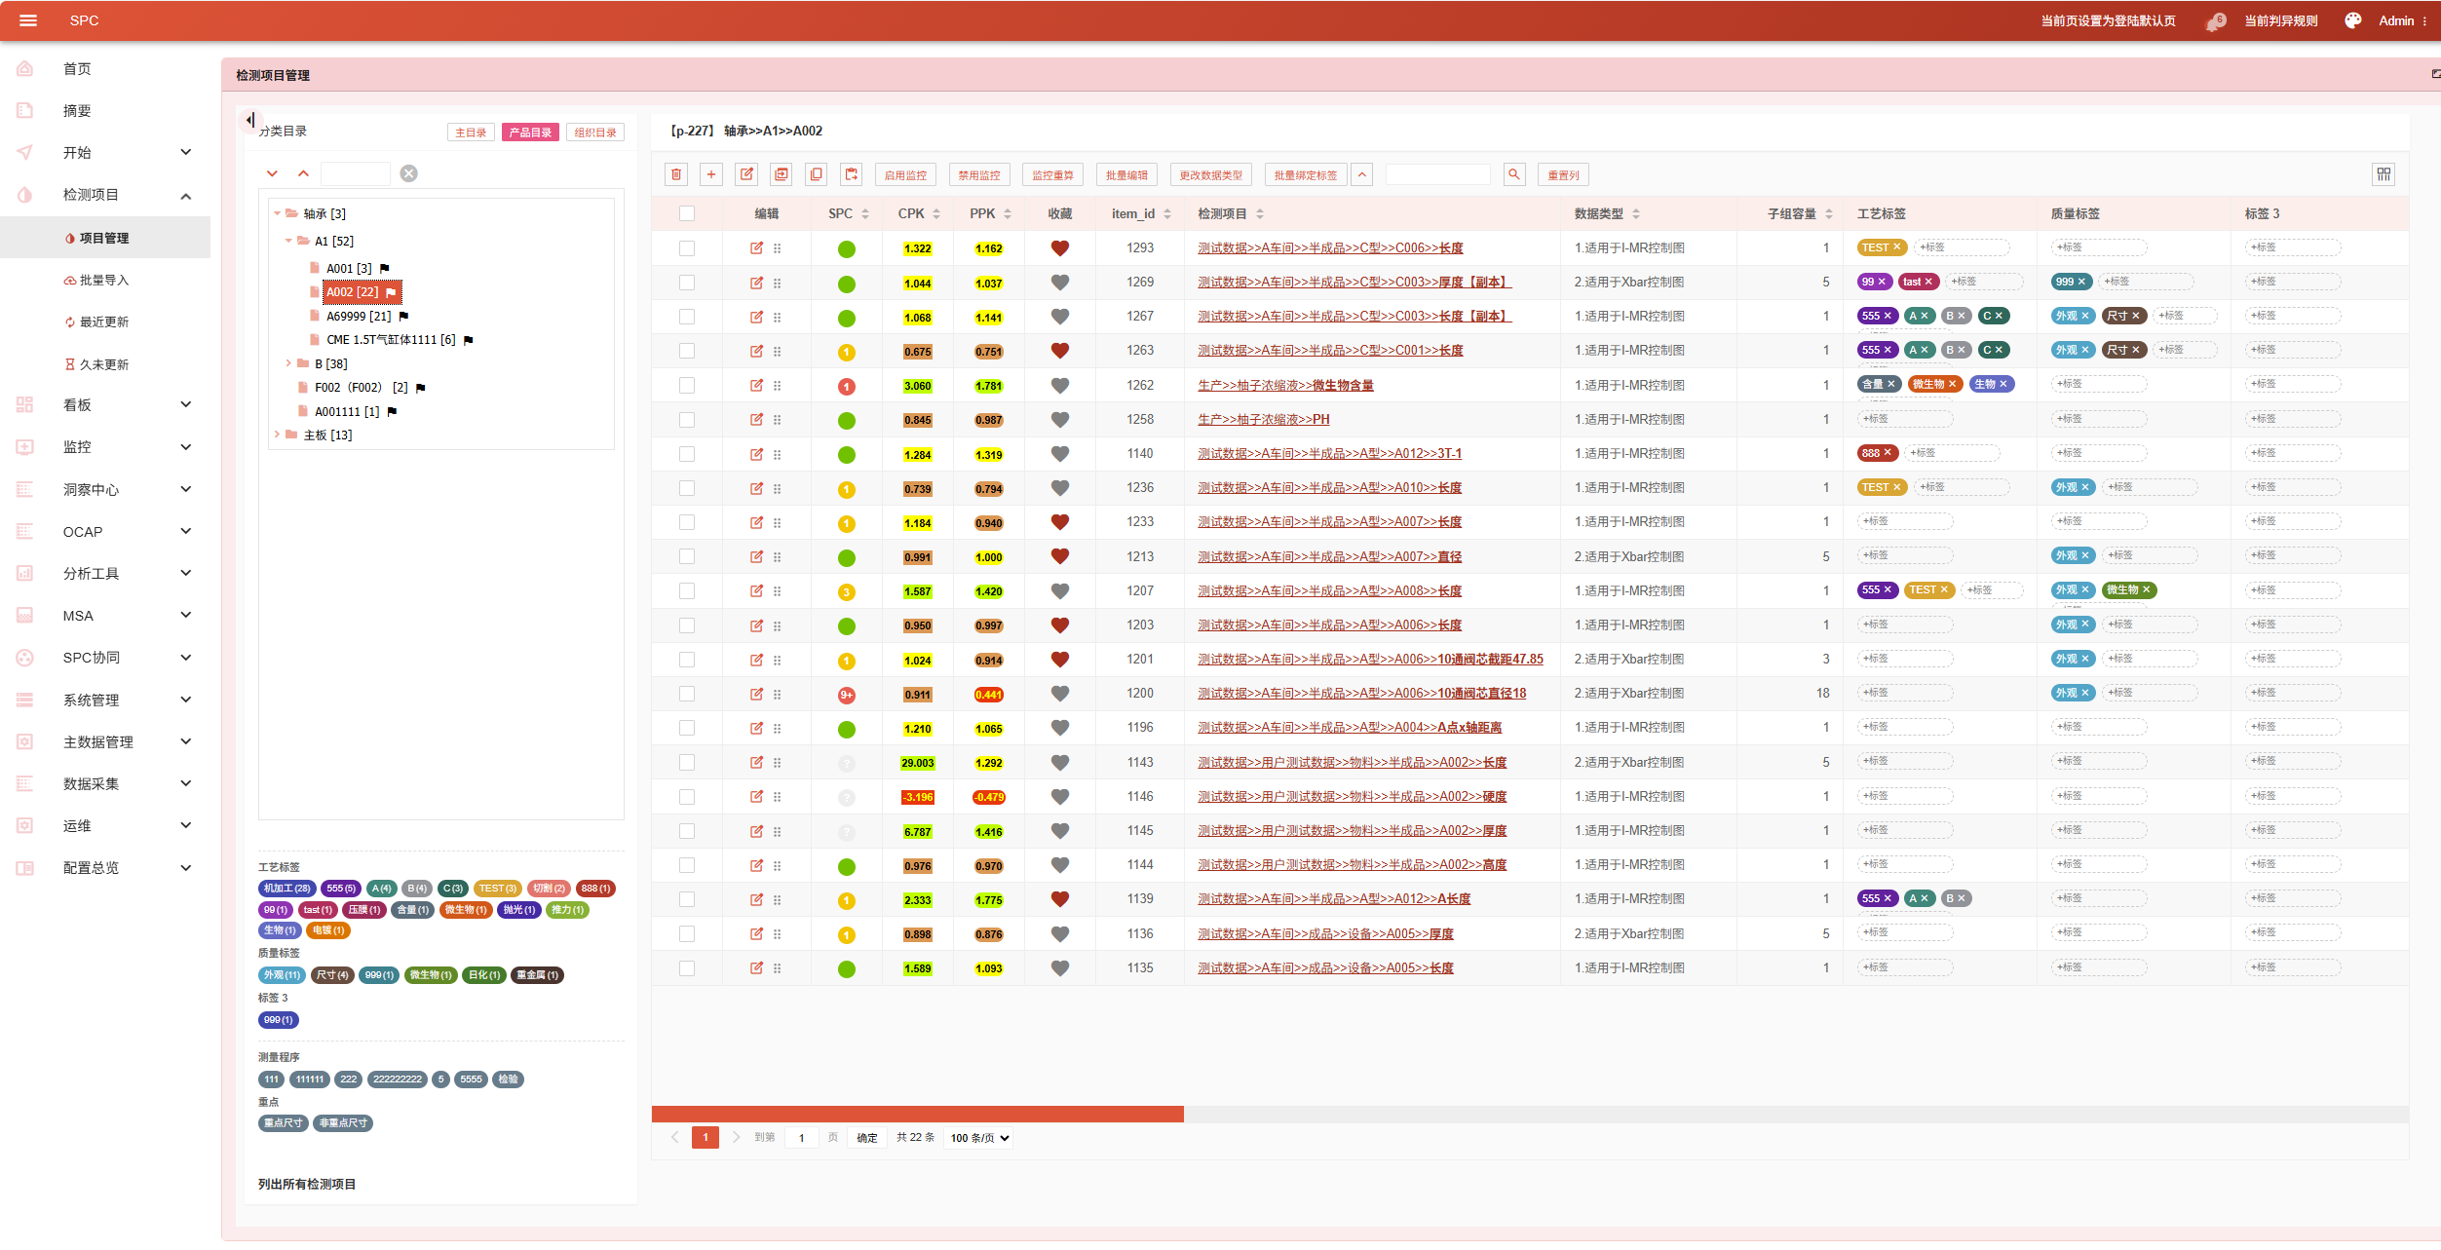The image size is (2441, 1250).
Task: Open the hamburger menu icon beside SPC
Action: 27,20
